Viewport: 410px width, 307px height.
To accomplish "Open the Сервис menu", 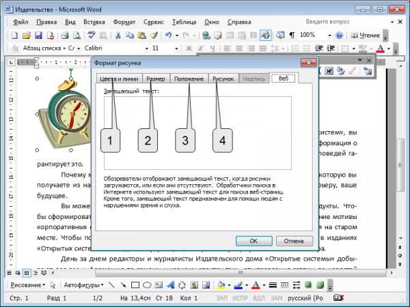I will (x=154, y=22).
